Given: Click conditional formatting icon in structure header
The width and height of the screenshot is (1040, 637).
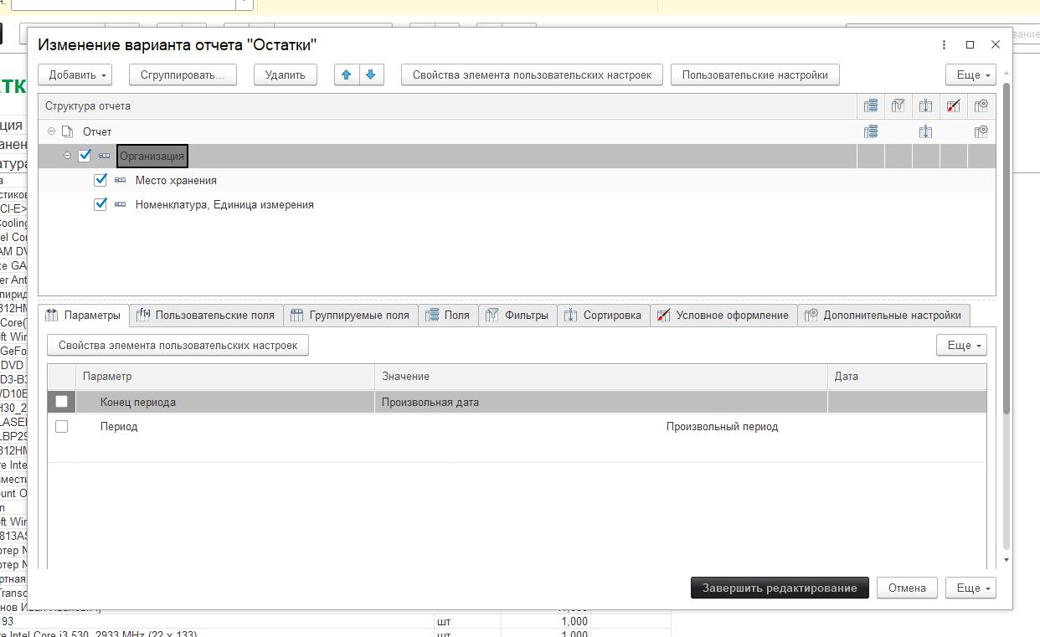Looking at the screenshot, I should [953, 106].
